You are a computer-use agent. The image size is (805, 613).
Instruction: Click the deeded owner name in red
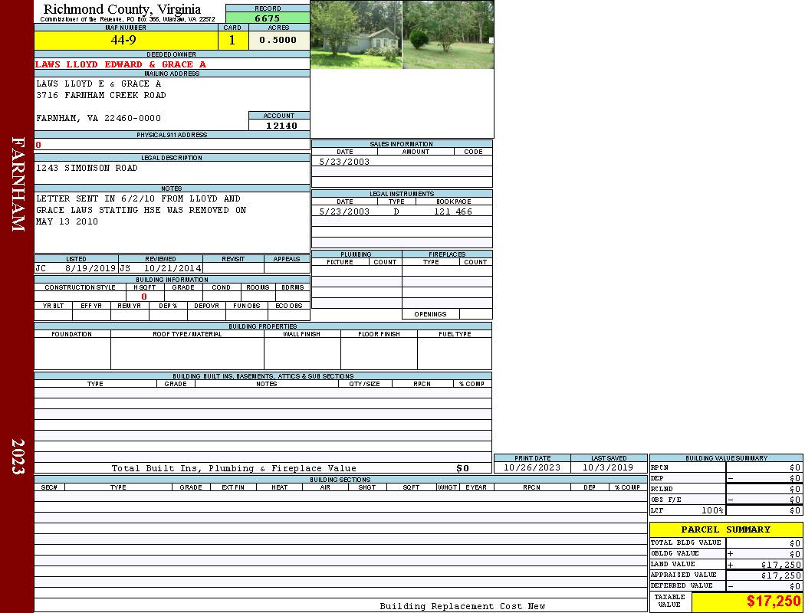point(120,64)
